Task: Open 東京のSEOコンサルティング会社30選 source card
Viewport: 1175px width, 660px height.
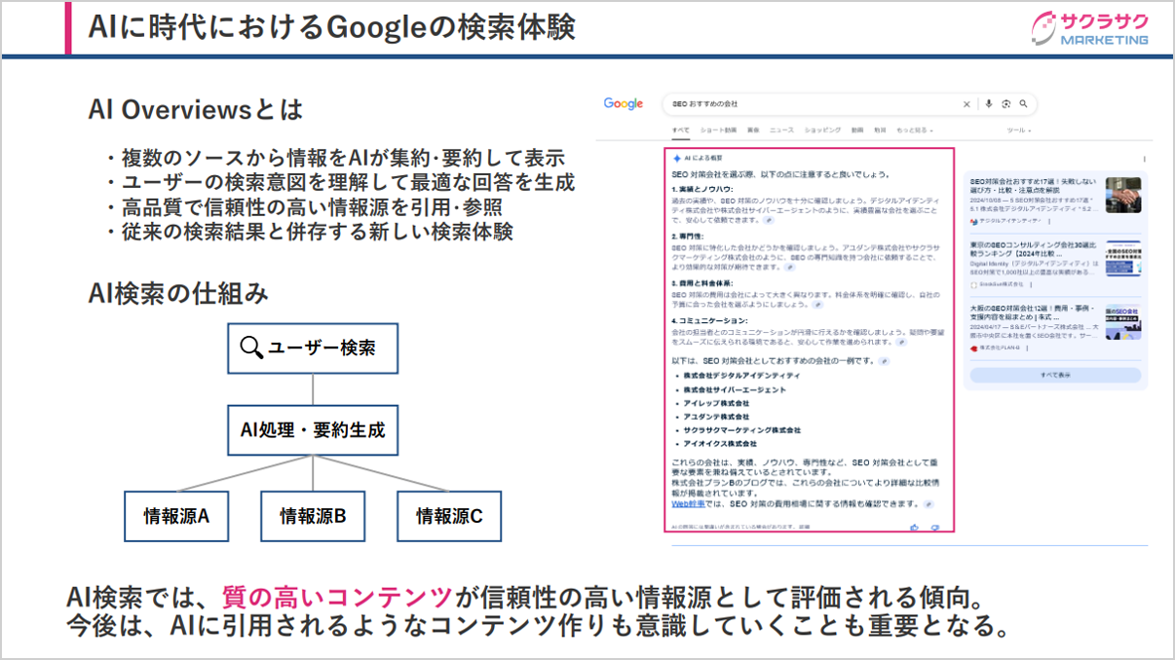Action: [x=1055, y=264]
